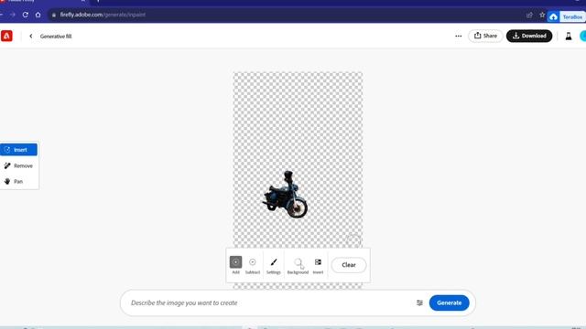Click the Download button
The height and width of the screenshot is (329, 586).
pos(529,36)
